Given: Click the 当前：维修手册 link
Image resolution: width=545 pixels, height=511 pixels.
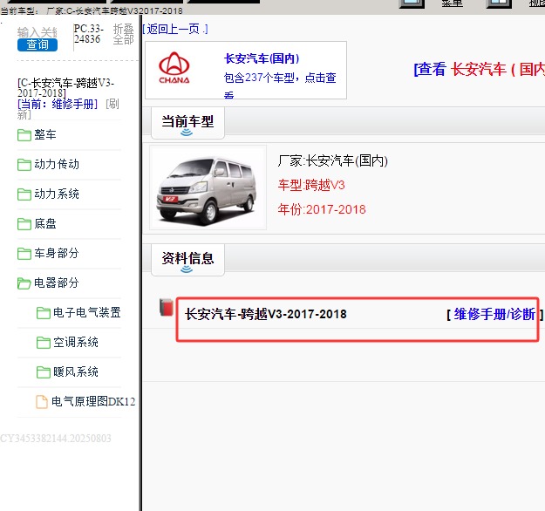Looking at the screenshot, I should [x=58, y=104].
